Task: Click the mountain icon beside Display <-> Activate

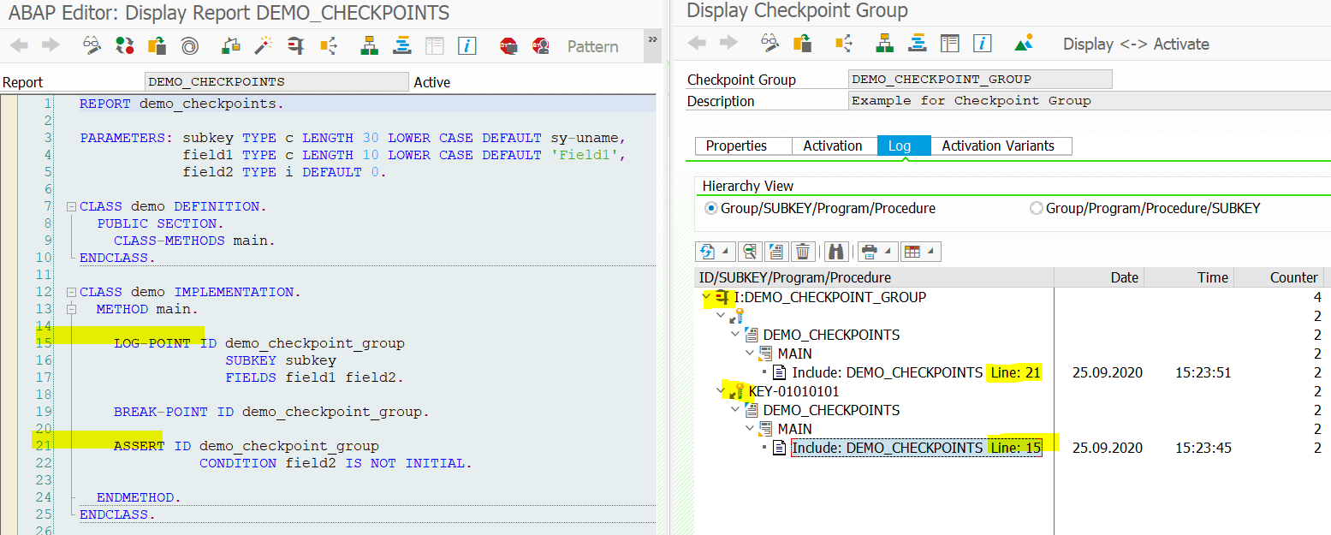Action: (1023, 43)
